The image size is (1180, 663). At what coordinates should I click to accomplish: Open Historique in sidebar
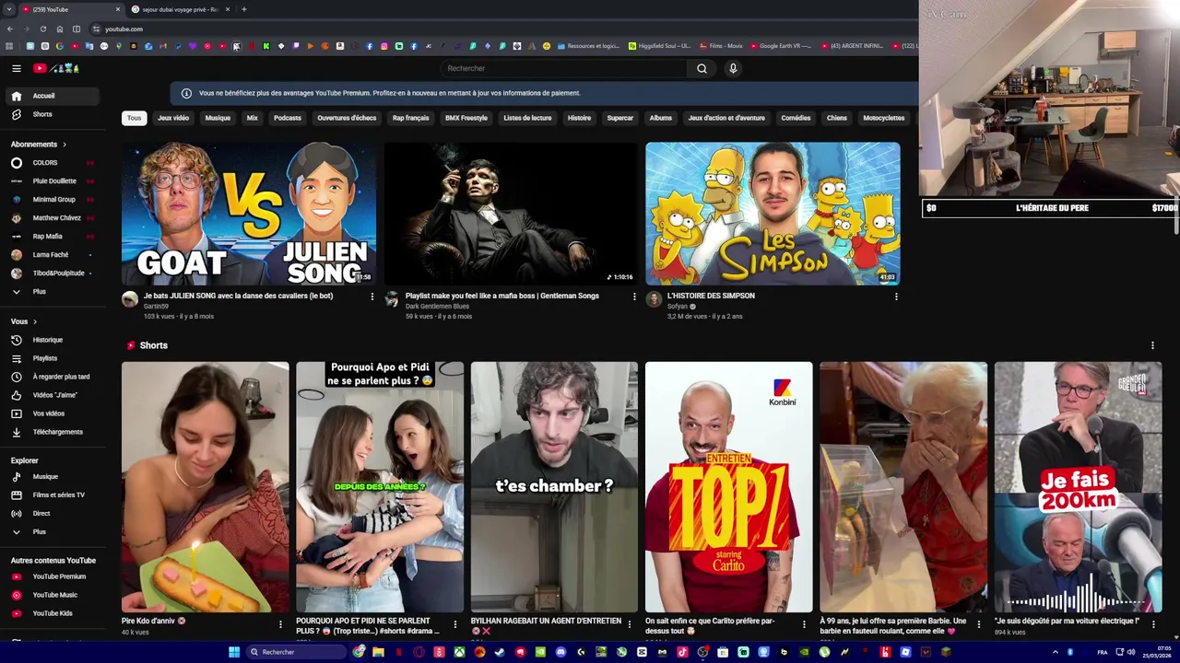point(53,340)
